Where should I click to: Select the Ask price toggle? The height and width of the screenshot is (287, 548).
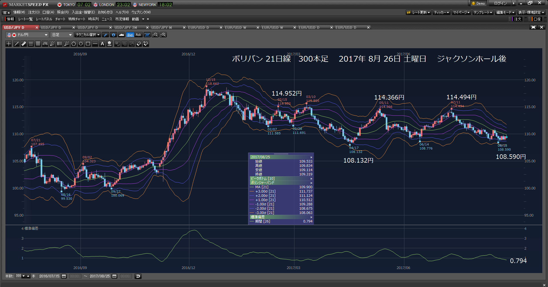tap(138, 35)
